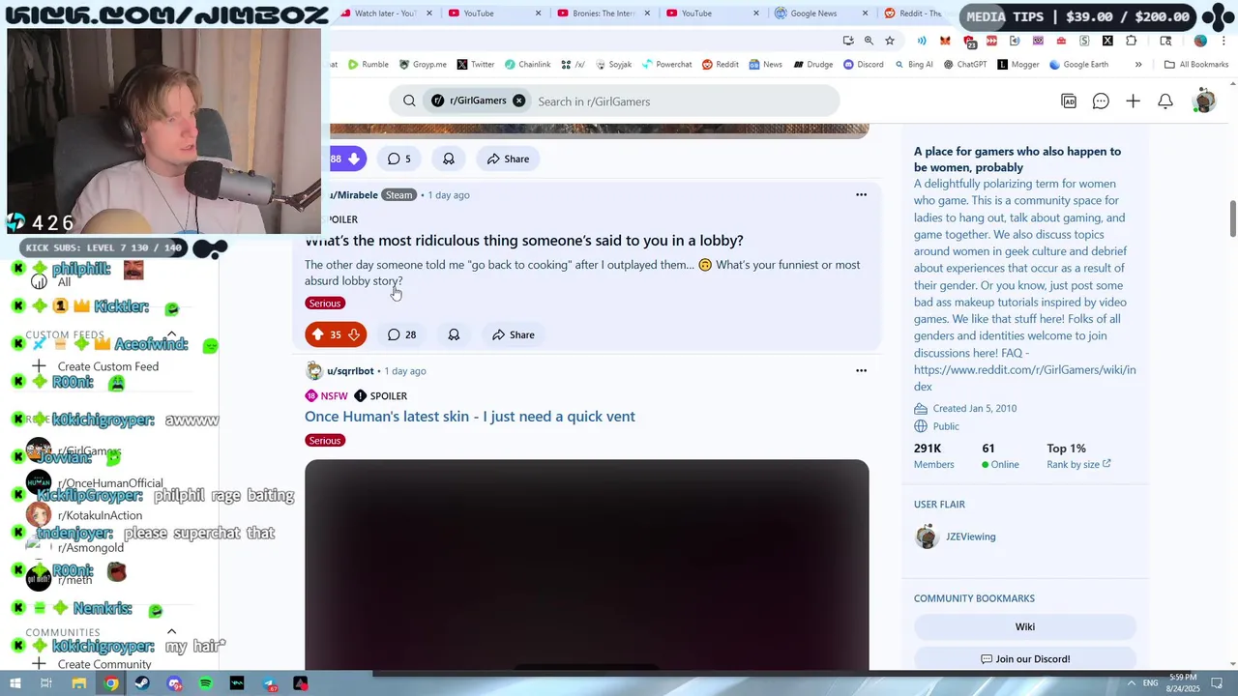This screenshot has width=1238, height=696.
Task: Remove the r/GirlGamers search filter chip
Action: 518,101
